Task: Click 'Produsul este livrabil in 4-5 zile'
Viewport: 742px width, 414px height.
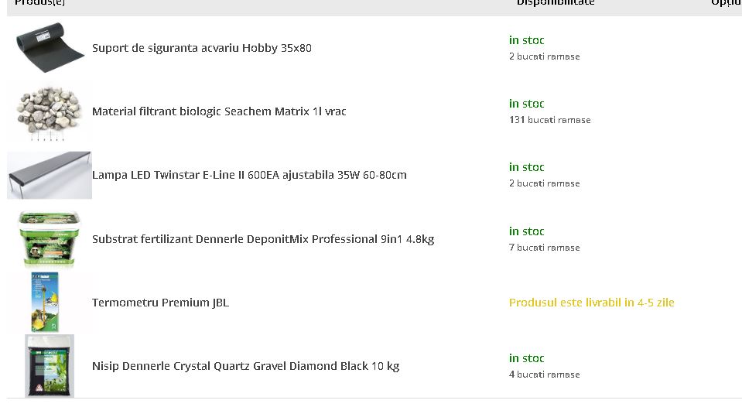Action: 592,303
